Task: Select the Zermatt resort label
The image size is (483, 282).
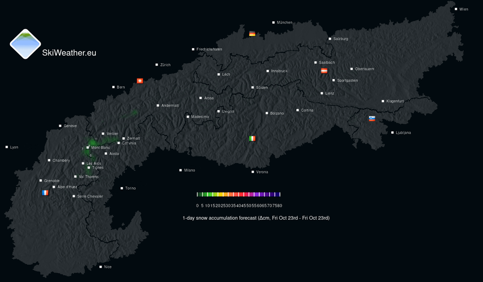Action: tap(134, 138)
